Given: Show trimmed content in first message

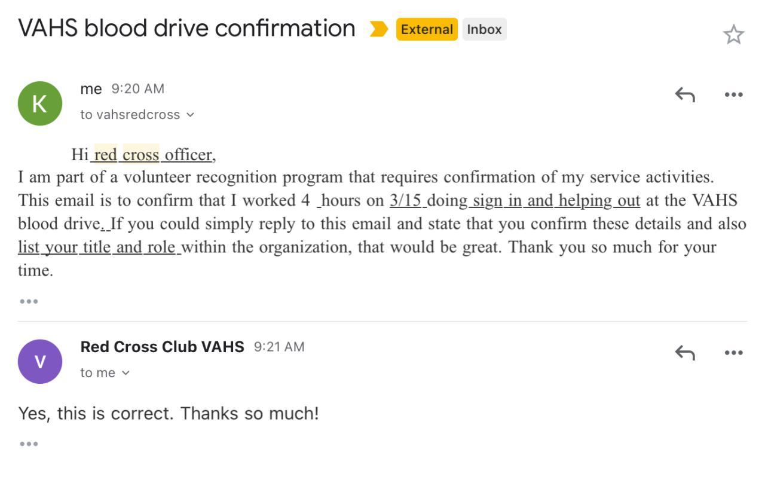Looking at the screenshot, I should 29,301.
